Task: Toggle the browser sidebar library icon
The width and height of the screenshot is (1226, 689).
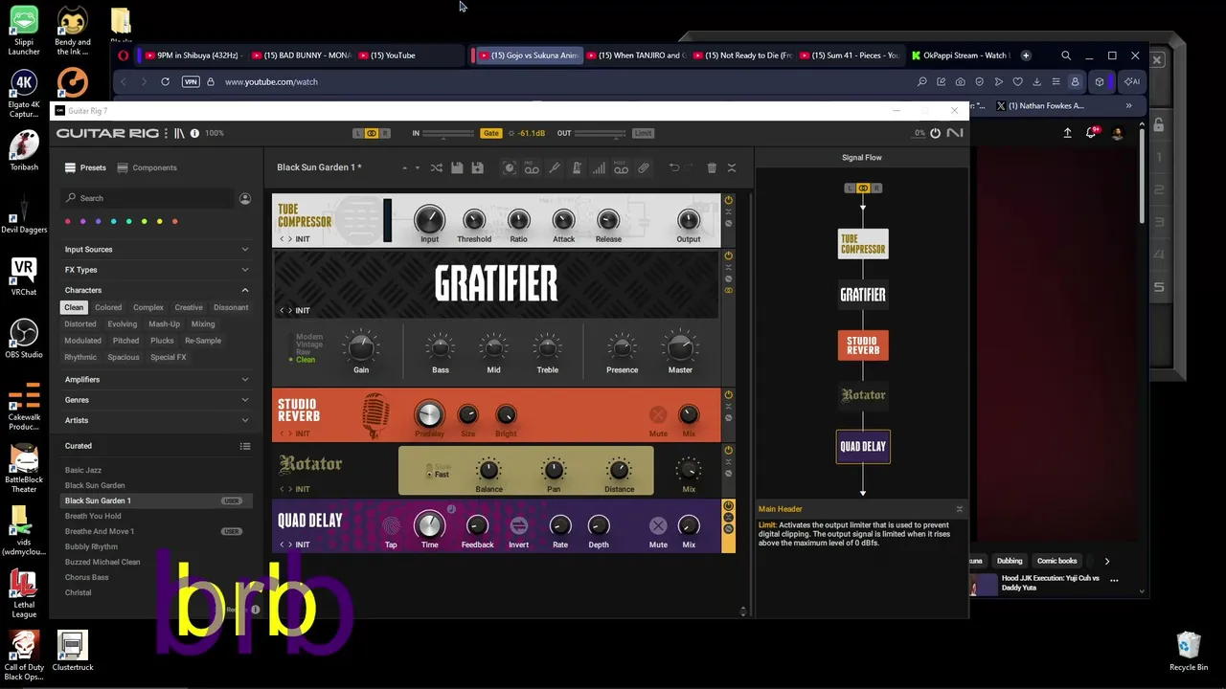Action: tap(179, 133)
